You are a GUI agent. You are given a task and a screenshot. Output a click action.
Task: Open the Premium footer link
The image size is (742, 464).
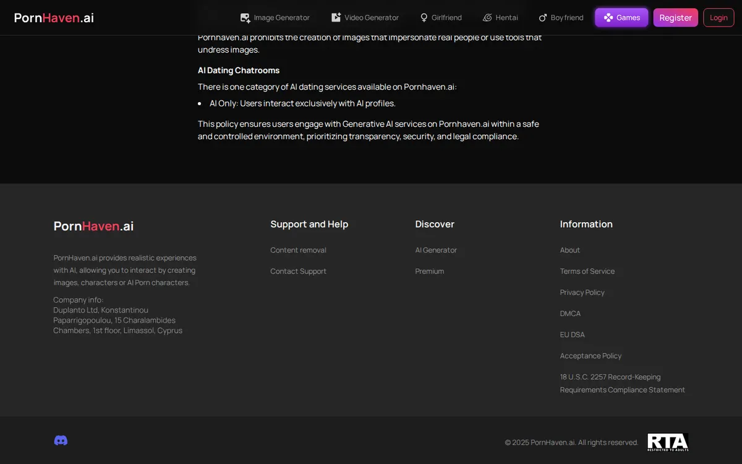click(x=430, y=271)
